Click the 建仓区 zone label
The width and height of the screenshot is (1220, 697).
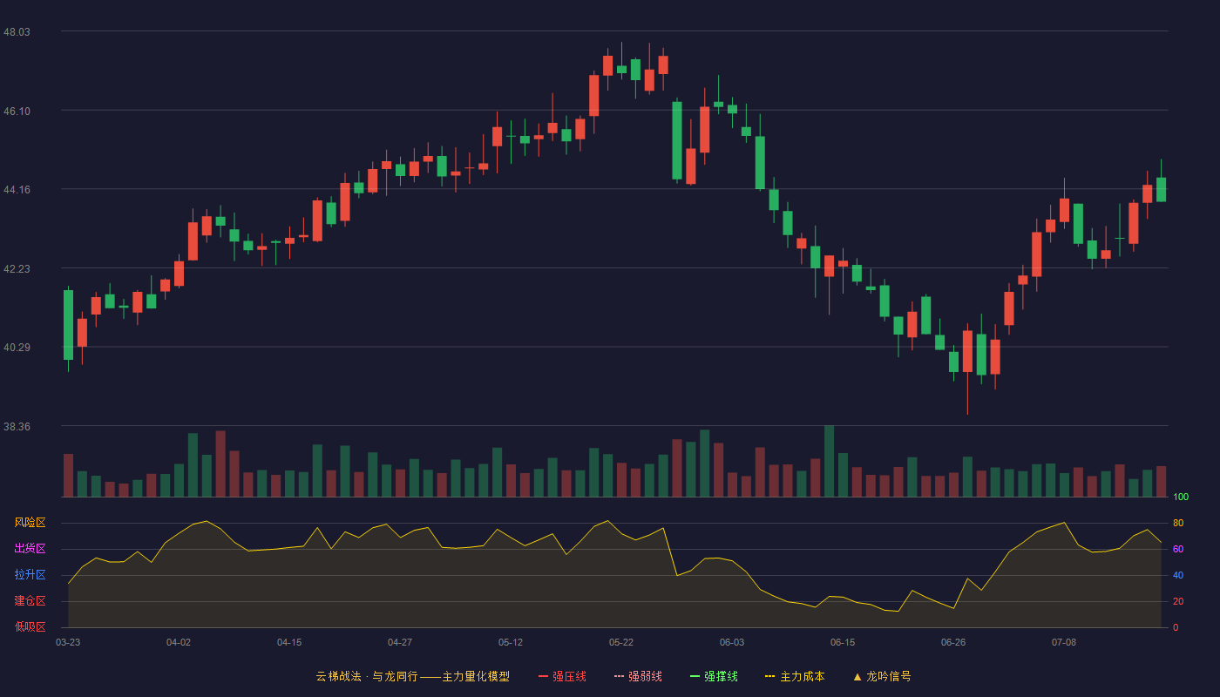30,601
